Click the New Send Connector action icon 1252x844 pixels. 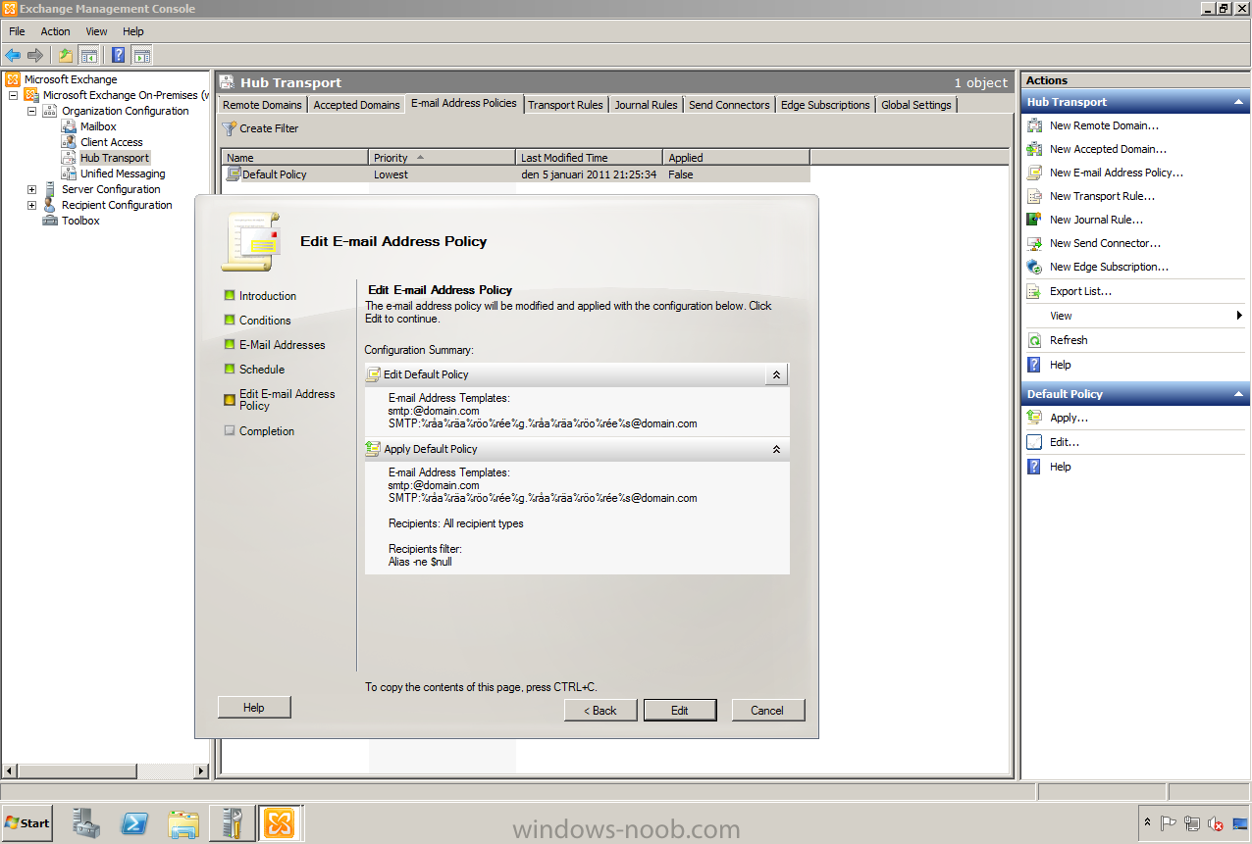1034,243
